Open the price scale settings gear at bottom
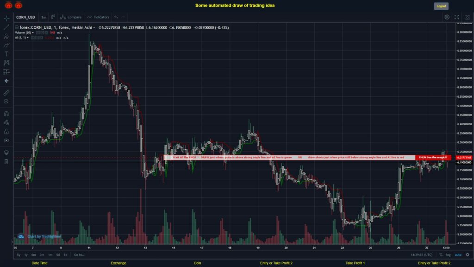474x267 pixels. pos(468,255)
